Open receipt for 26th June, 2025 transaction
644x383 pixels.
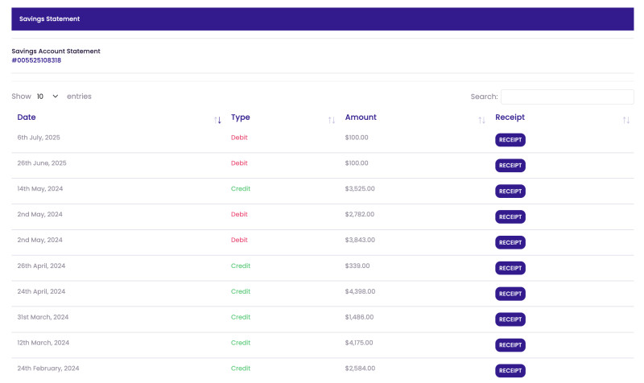[x=510, y=166]
